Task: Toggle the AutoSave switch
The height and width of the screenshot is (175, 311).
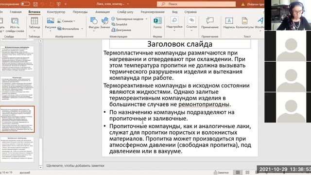Action: [x=25, y=4]
